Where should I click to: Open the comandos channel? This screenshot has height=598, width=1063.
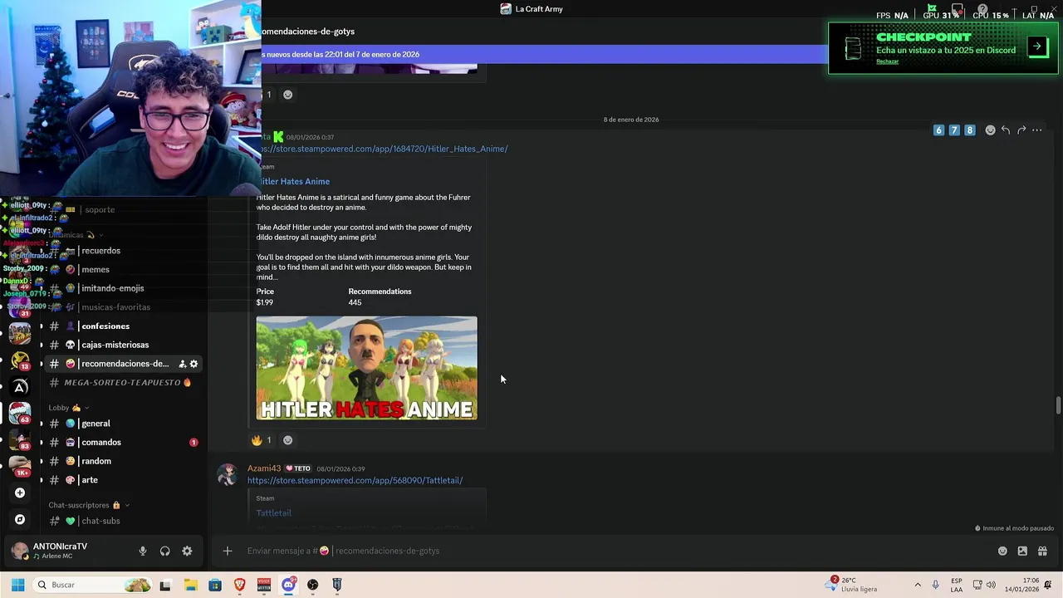coord(101,443)
